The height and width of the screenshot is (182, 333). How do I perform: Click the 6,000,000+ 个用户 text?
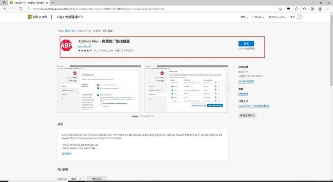pos(111,50)
